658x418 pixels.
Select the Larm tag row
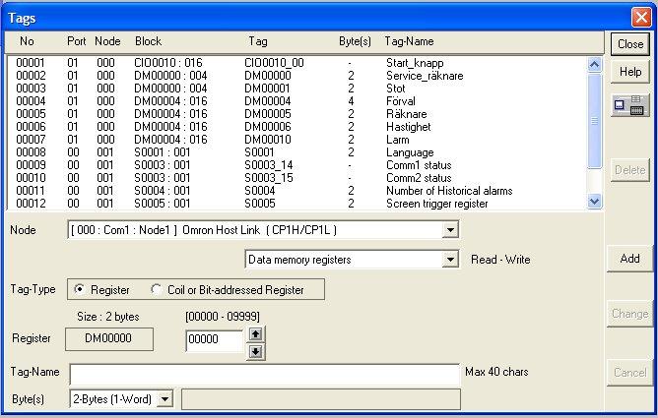pyautogui.click(x=296, y=140)
